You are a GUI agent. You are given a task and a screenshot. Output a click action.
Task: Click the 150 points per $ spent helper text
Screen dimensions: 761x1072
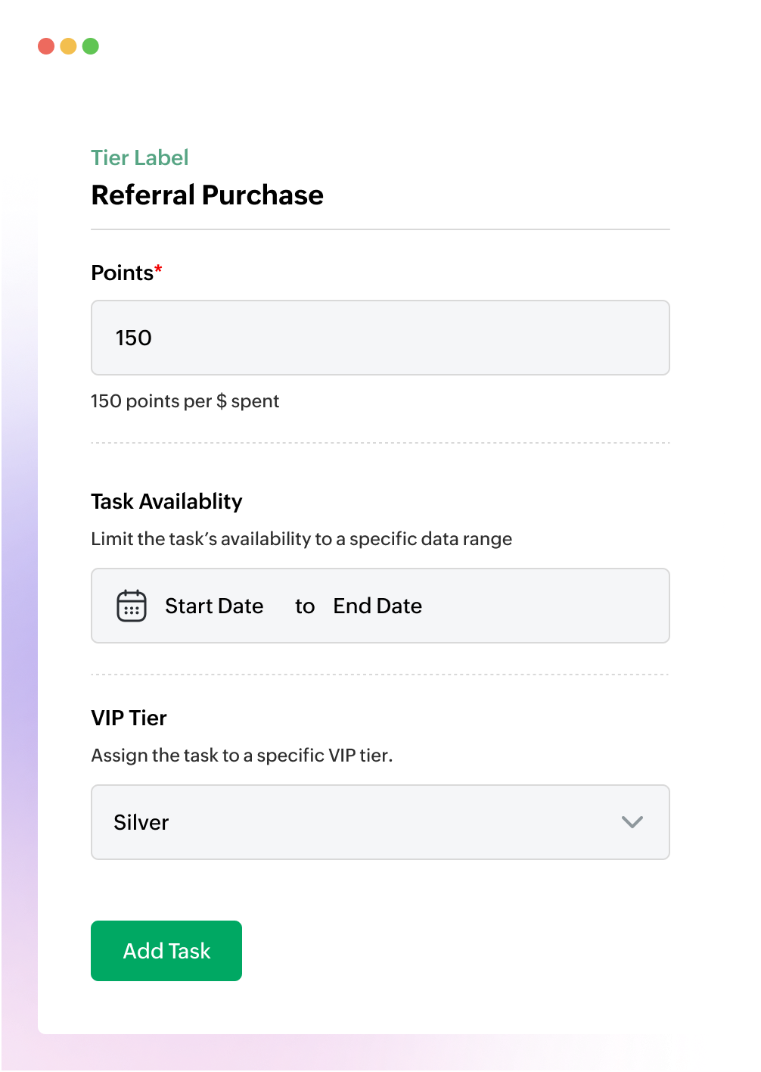[185, 401]
